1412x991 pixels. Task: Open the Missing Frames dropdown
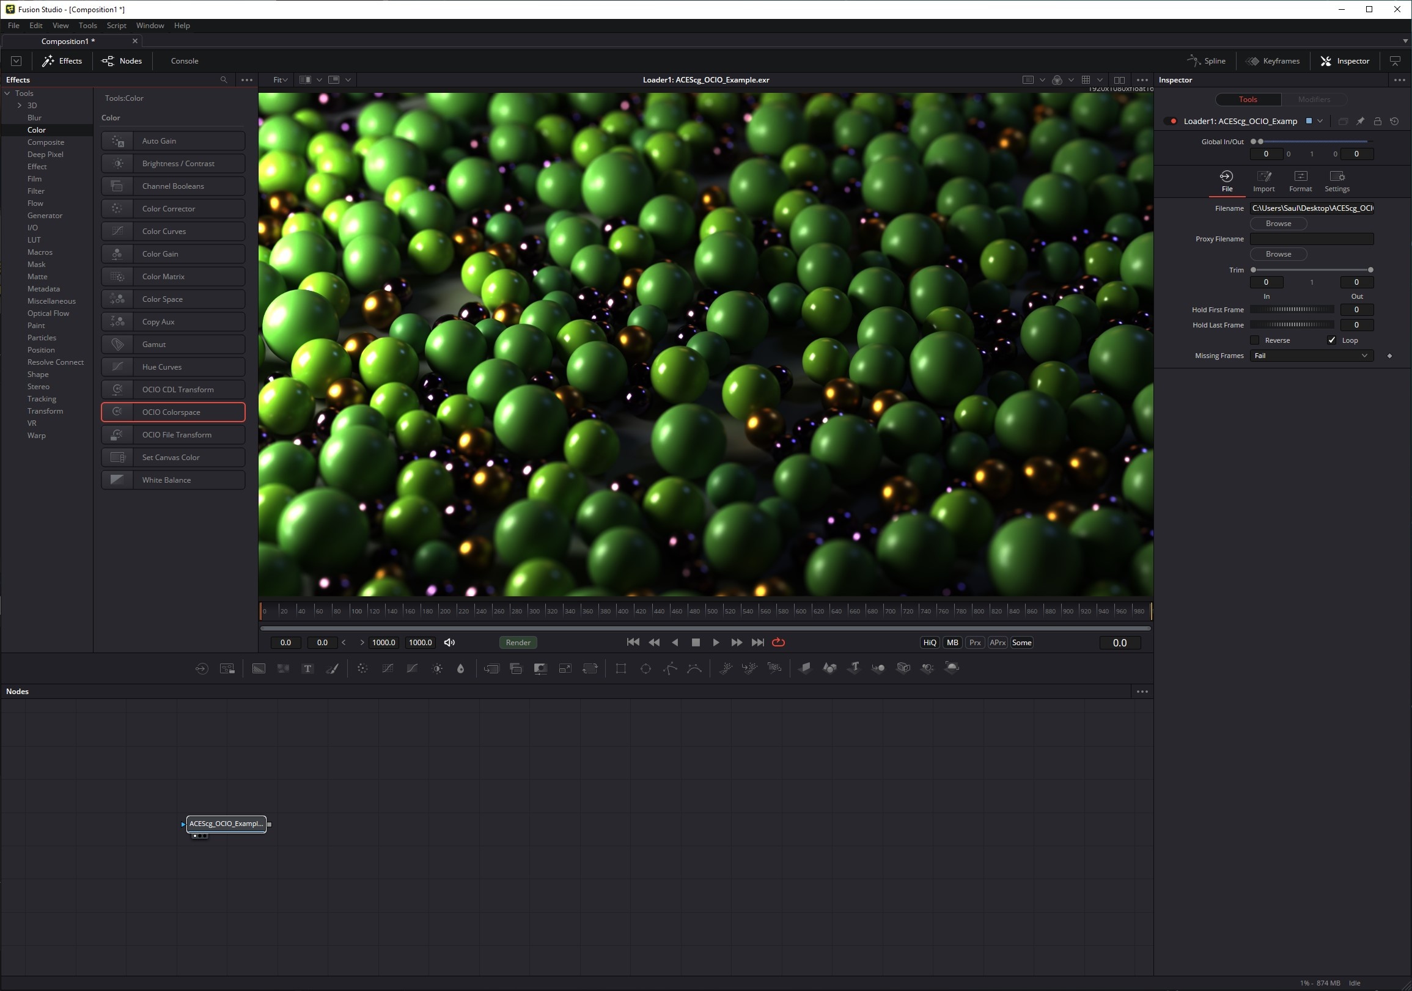click(x=1311, y=356)
